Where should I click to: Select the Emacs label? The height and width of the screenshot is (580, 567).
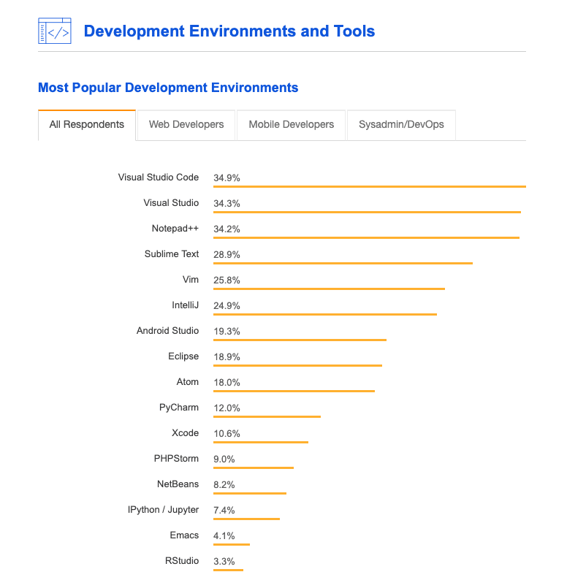click(184, 535)
